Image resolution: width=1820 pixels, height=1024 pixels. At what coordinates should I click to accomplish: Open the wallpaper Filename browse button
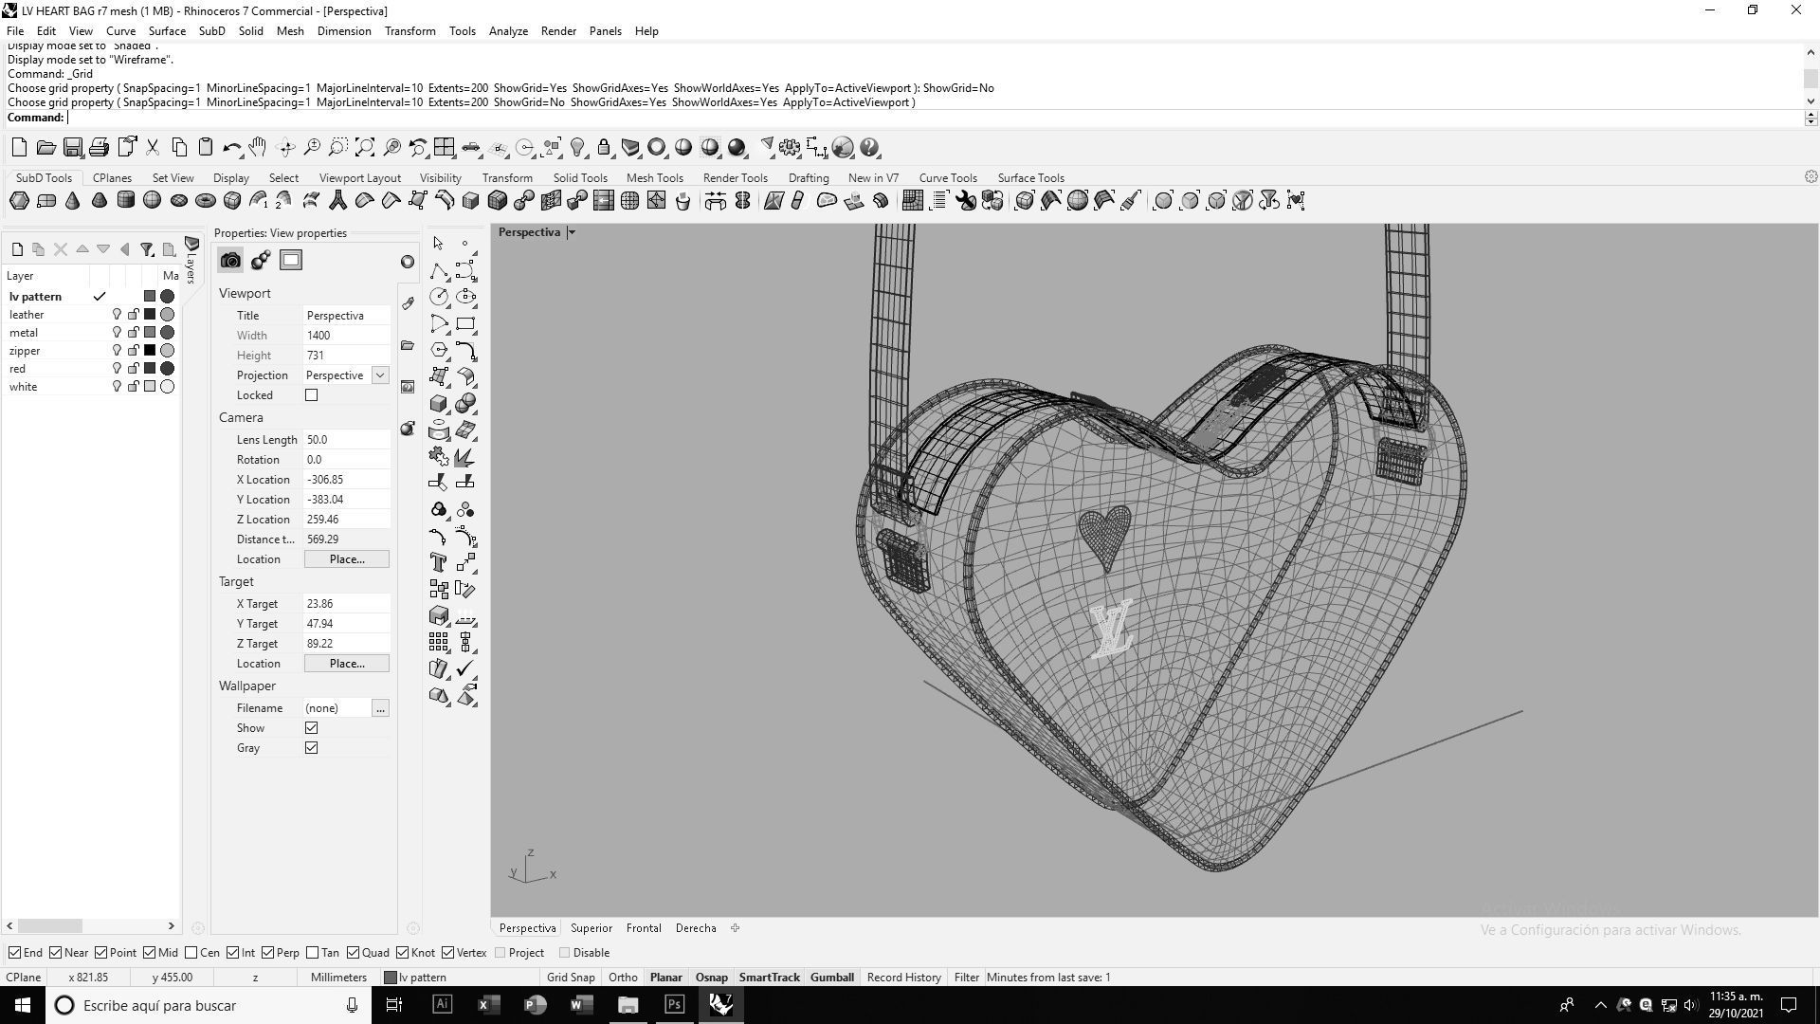(380, 708)
